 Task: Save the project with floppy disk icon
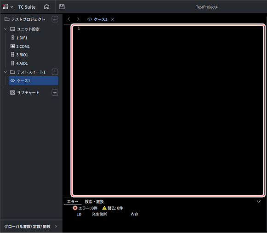[62, 7]
